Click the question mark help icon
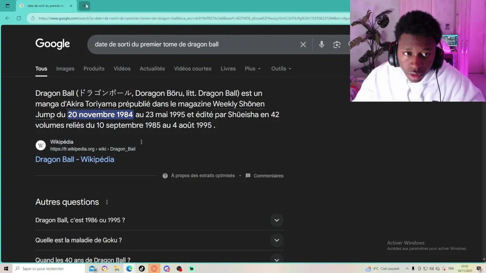The width and height of the screenshot is (486, 273). tap(165, 176)
